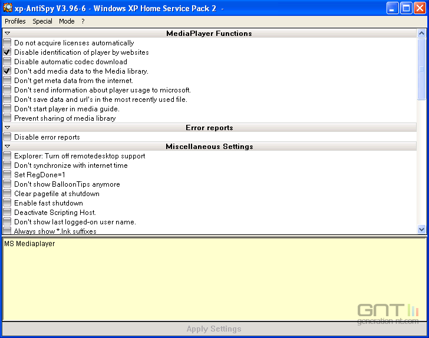The height and width of the screenshot is (338, 429).
Task: Check Don't save data in most recently used file
Action: [x=7, y=100]
